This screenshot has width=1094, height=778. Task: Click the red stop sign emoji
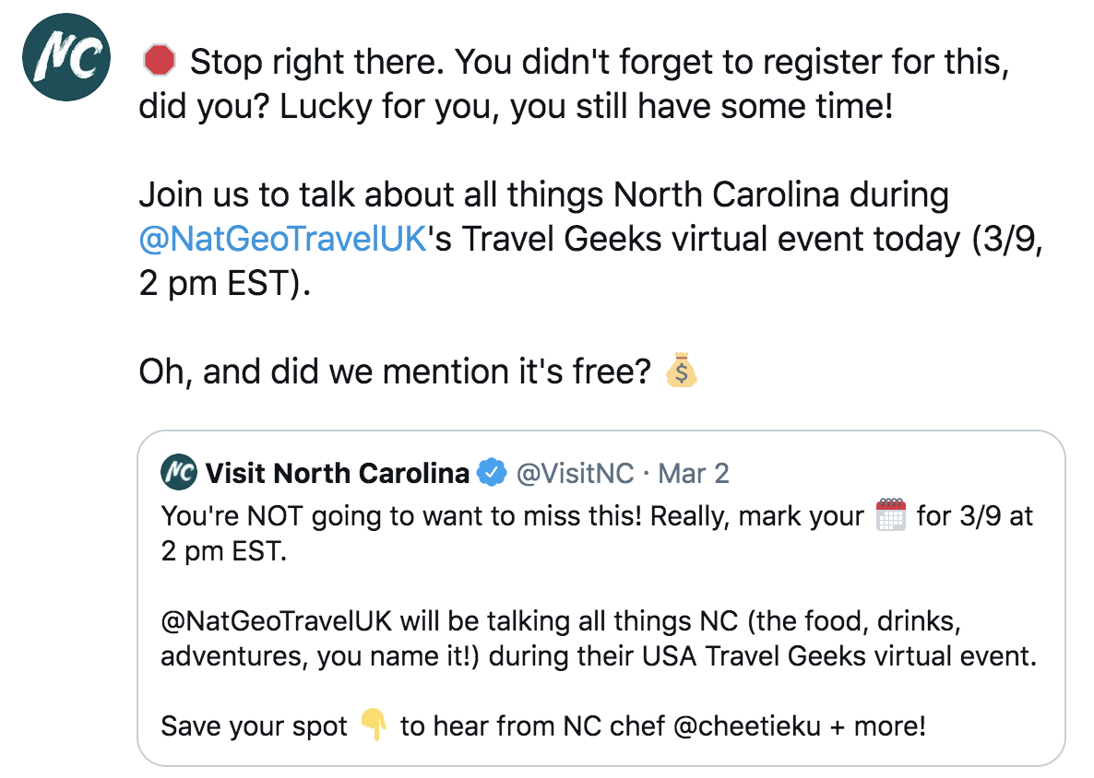click(x=160, y=63)
